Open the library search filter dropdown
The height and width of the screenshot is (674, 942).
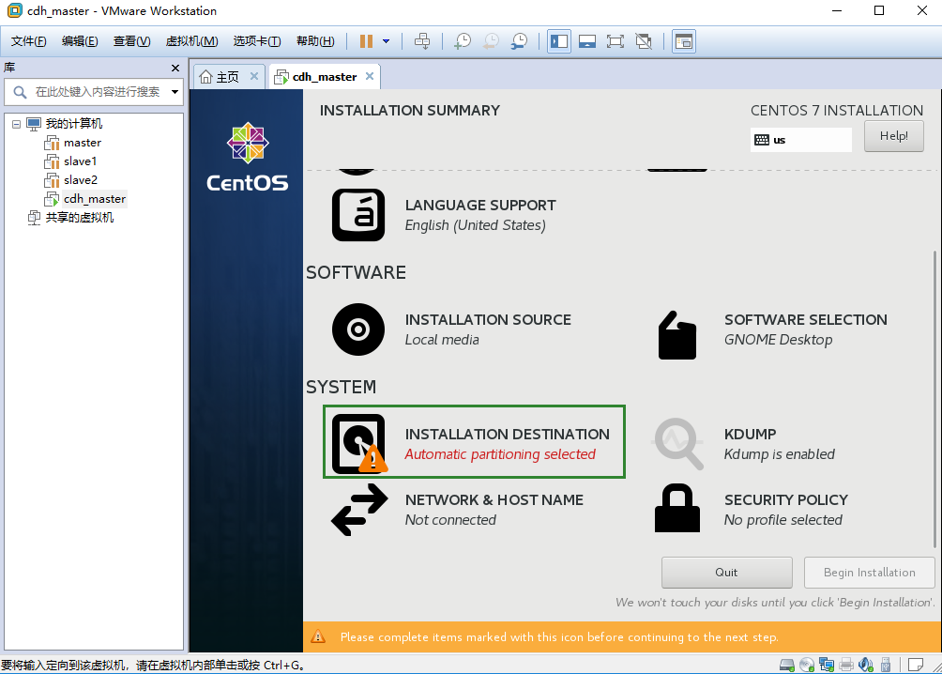175,92
